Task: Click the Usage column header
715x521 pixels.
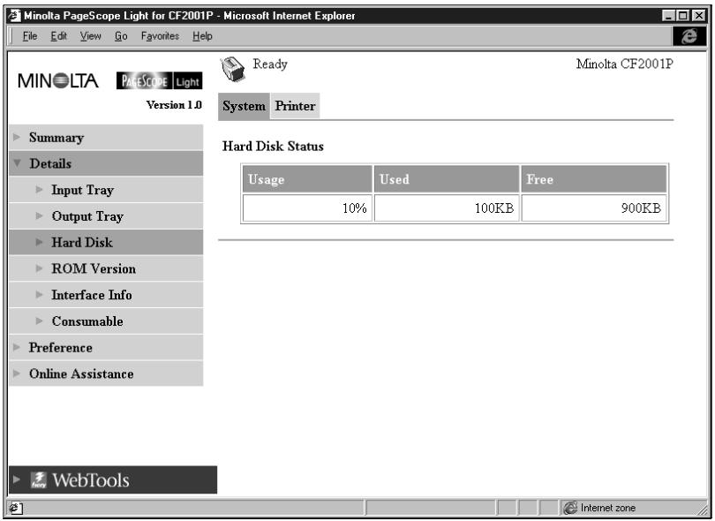Action: pos(307,179)
